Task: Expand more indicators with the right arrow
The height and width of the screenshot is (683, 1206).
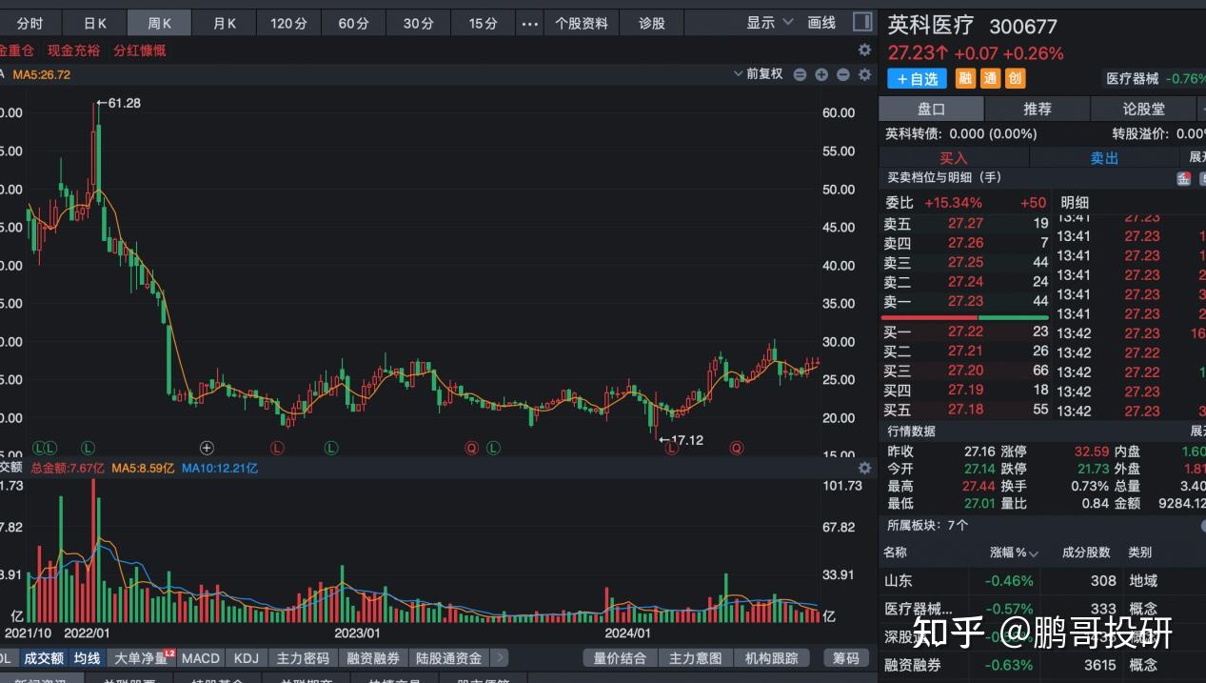Action: pos(499,658)
